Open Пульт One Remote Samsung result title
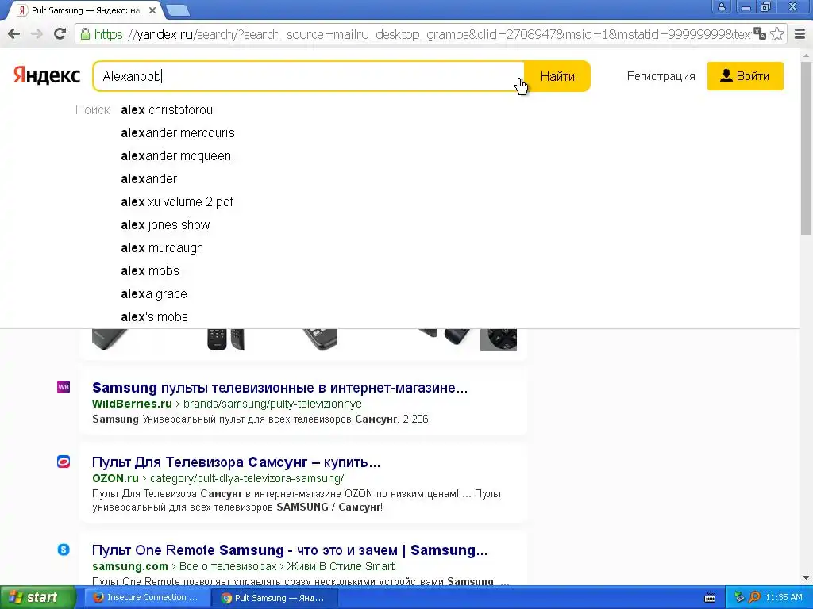The width and height of the screenshot is (813, 609). coord(289,550)
